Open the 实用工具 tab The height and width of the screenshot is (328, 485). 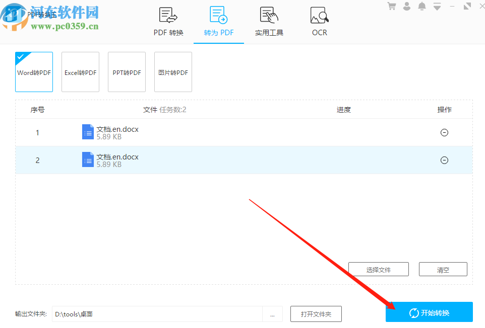[x=269, y=21]
